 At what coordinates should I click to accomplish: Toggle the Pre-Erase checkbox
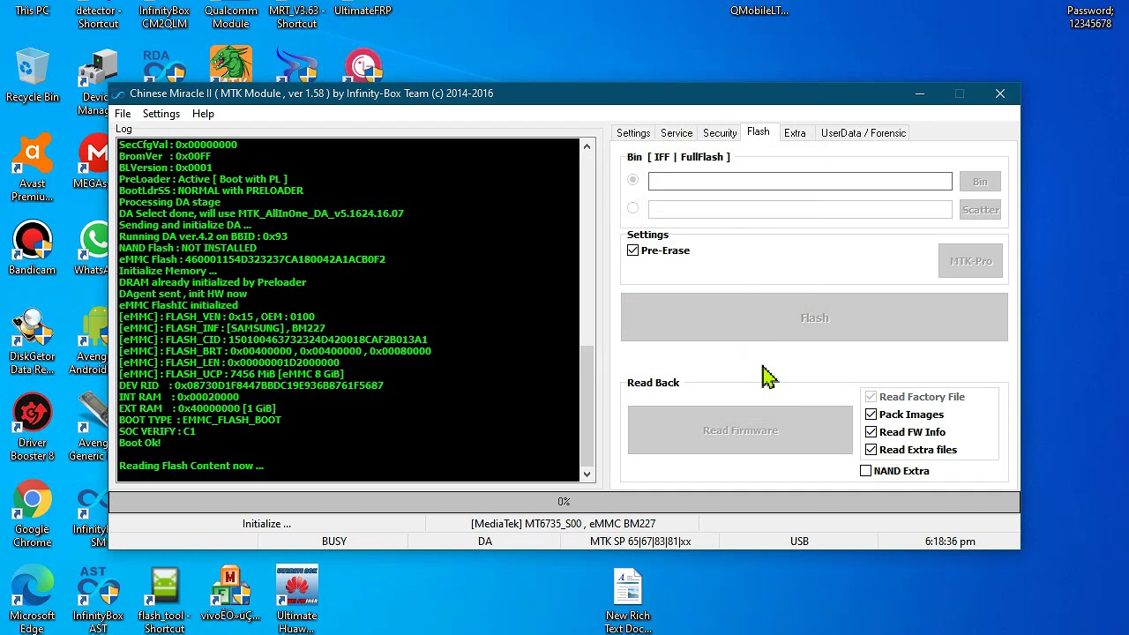click(632, 250)
